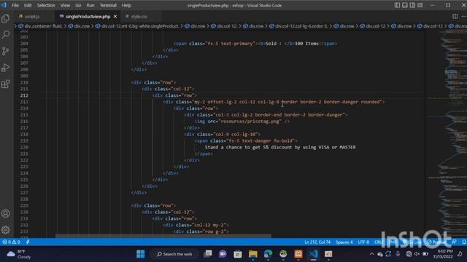Open the Run menu
Viewport: 467px width, 262px height.
click(x=90, y=5)
